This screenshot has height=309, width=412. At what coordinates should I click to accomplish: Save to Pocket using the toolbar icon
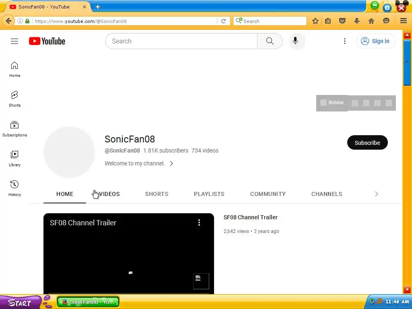(342, 21)
